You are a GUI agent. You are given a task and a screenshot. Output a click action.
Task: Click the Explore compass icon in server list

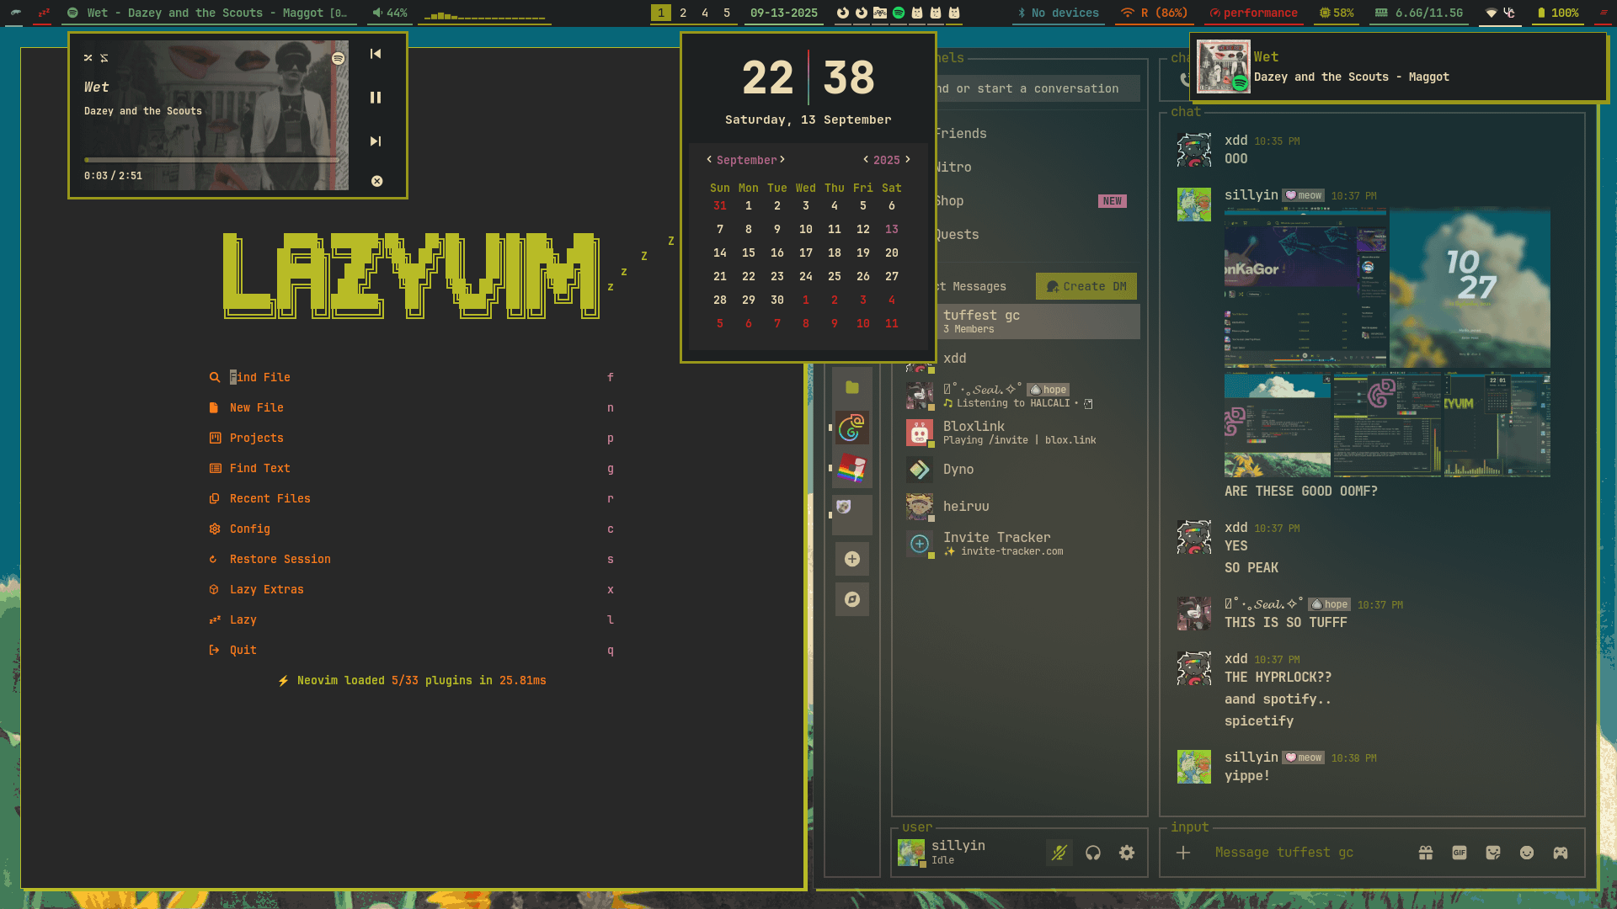click(852, 599)
